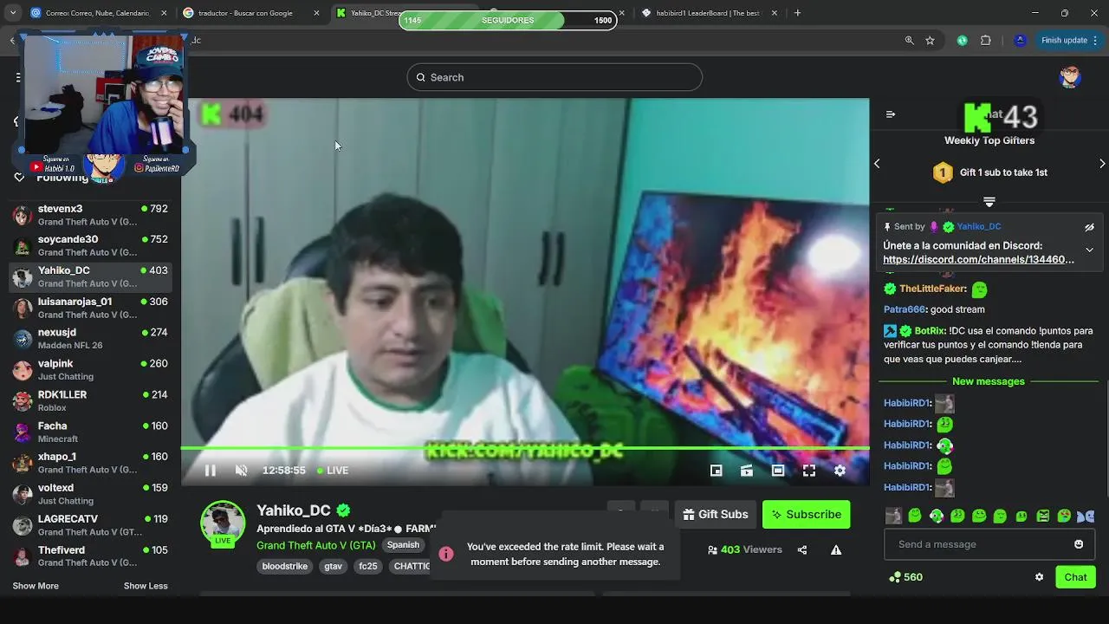
Task: Bookmark this page star icon
Action: coord(930,40)
